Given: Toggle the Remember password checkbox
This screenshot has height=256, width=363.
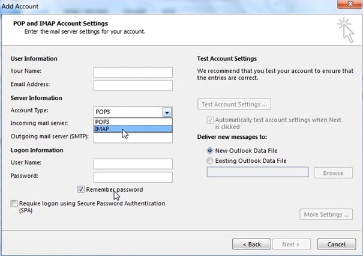Looking at the screenshot, I should [81, 189].
